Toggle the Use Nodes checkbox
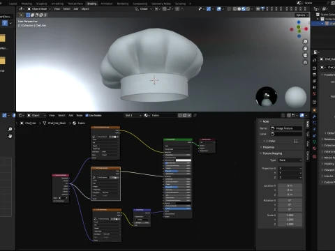The width and height of the screenshot is (335, 251). click(87, 115)
